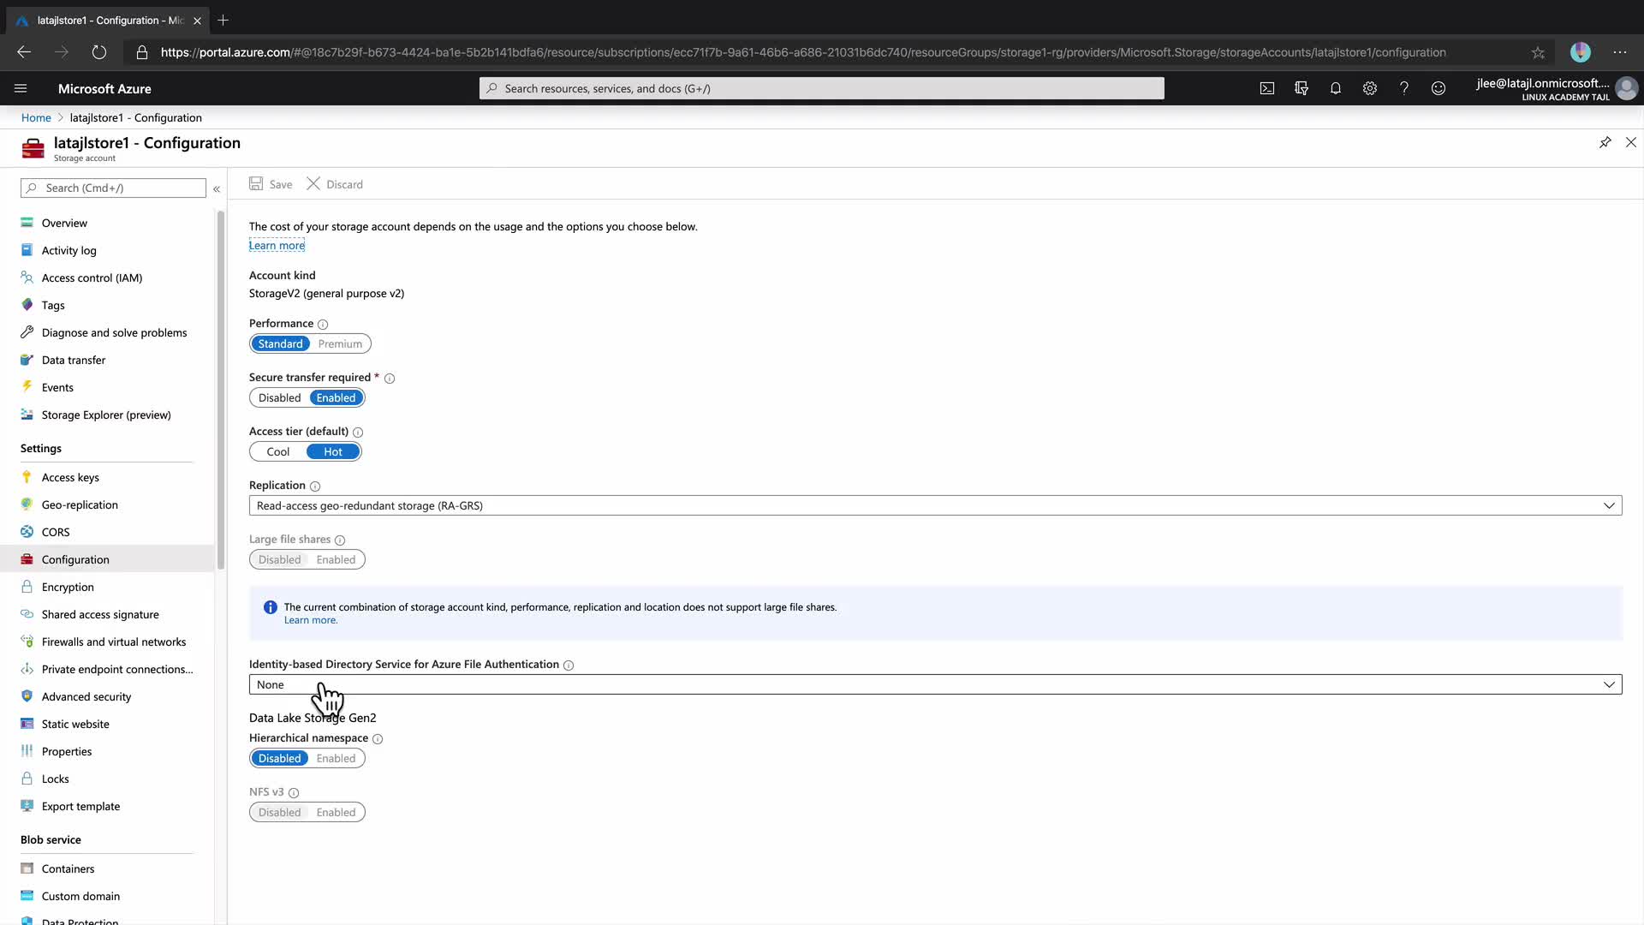
Task: Click the help question mark icon
Action: [x=1404, y=88]
